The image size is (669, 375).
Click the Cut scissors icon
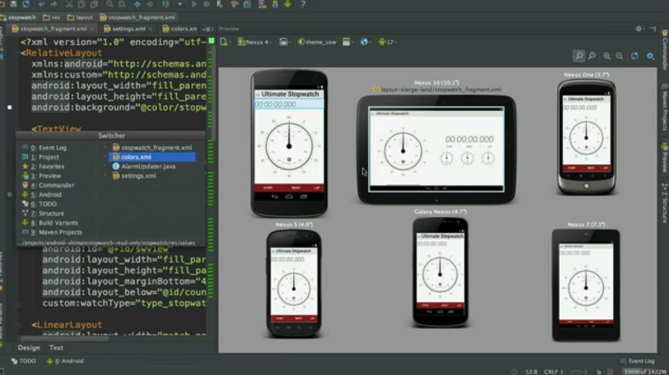click(x=69, y=4)
